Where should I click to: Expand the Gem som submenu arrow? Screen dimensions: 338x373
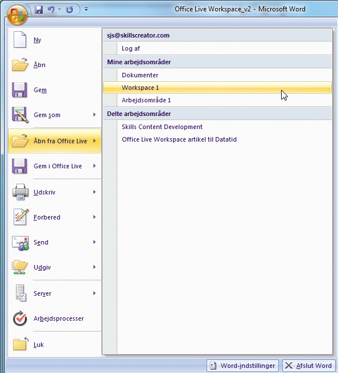click(x=94, y=115)
